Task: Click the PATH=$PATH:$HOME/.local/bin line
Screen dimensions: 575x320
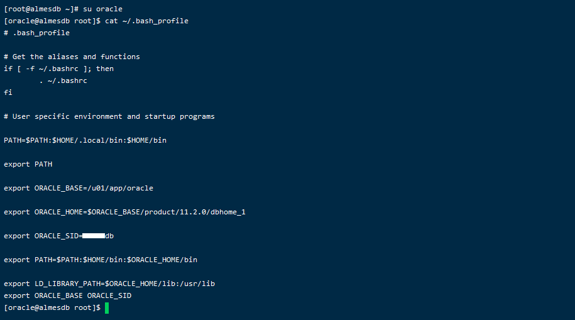Action: click(85, 140)
